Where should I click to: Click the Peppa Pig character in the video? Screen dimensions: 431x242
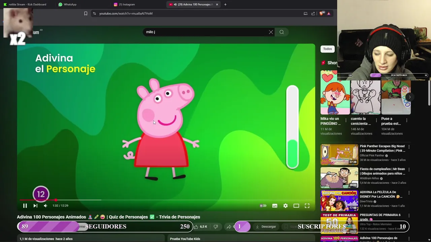161,129
